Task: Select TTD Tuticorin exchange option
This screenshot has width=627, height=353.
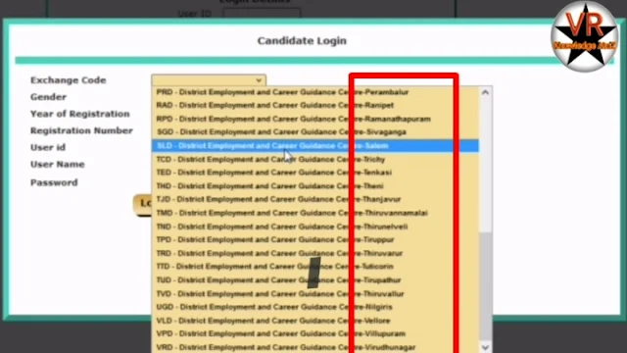Action: (315, 267)
